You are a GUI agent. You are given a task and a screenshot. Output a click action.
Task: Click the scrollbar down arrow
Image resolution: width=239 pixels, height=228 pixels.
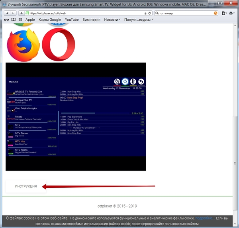click(235, 224)
